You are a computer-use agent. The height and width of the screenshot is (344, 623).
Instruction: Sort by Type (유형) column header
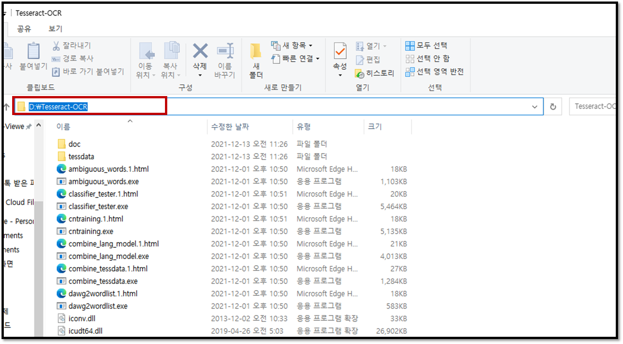(x=303, y=126)
